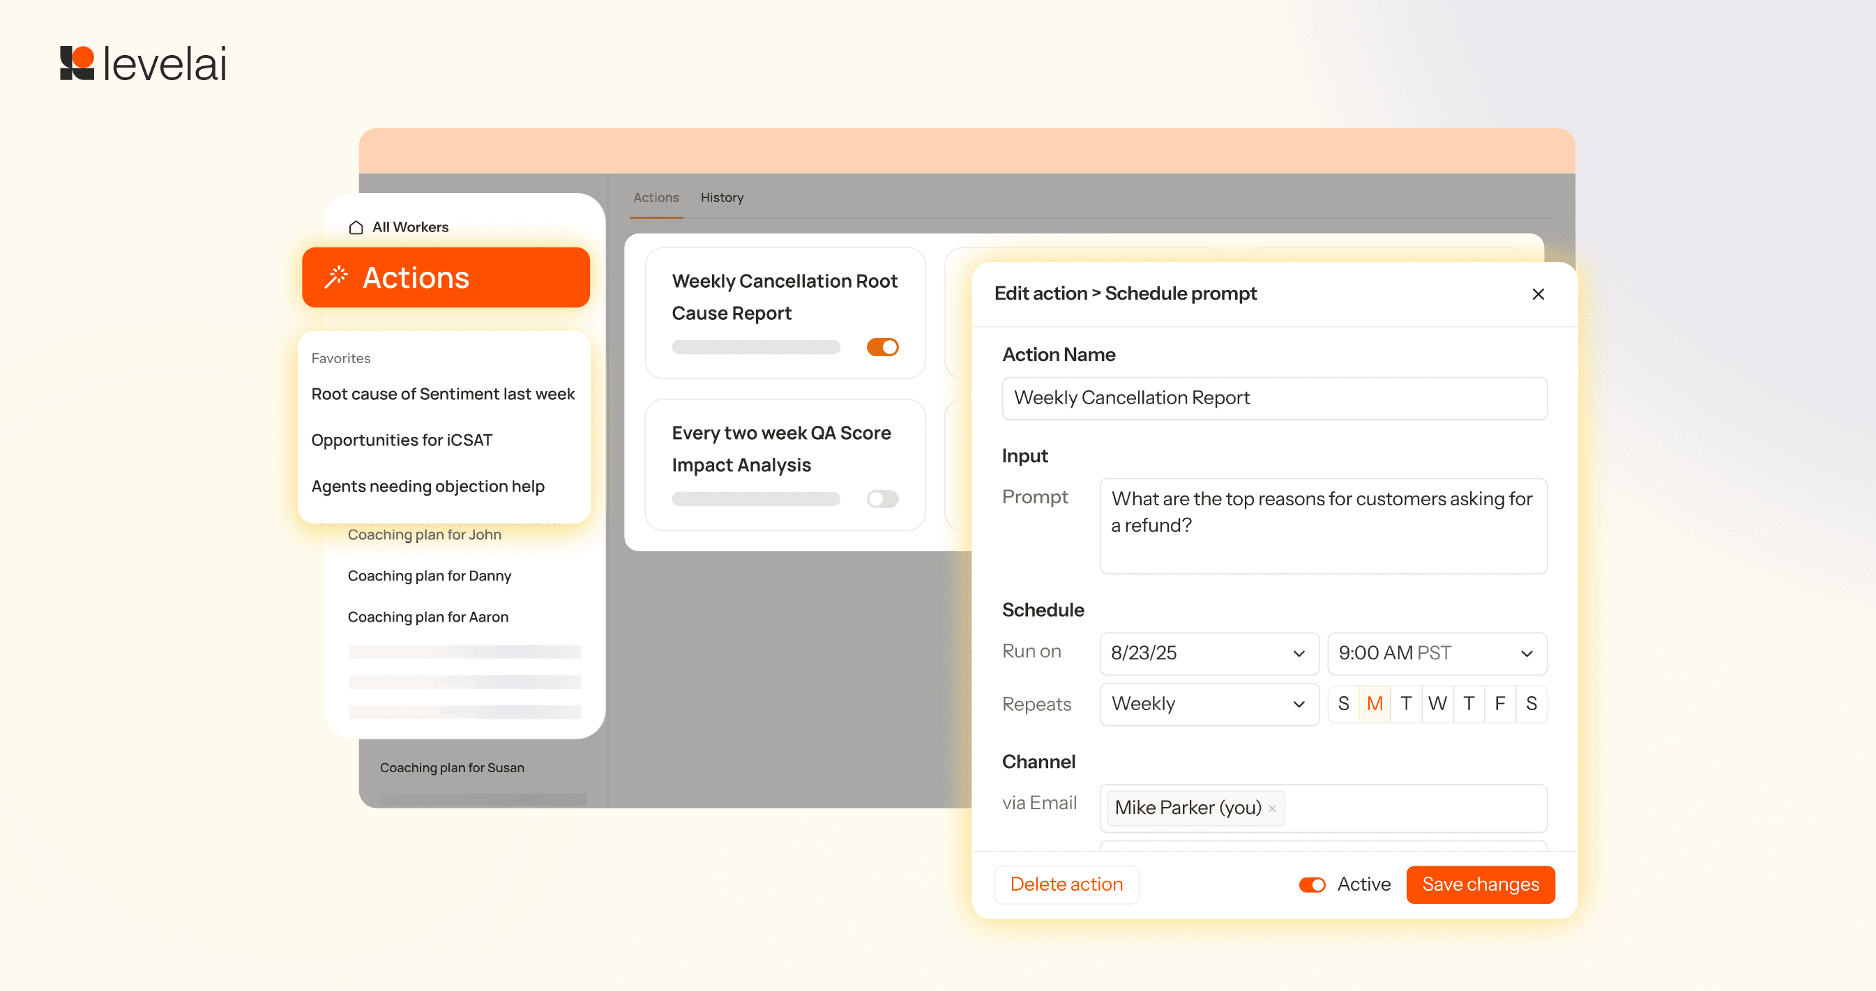Switch to the History tab

[722, 197]
